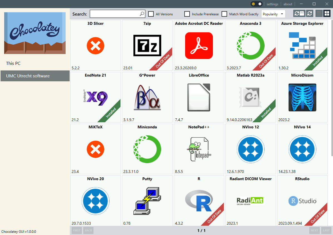This screenshot has height=235, width=333.
Task: Toggle the light/dark theme switch
Action: 257,4
